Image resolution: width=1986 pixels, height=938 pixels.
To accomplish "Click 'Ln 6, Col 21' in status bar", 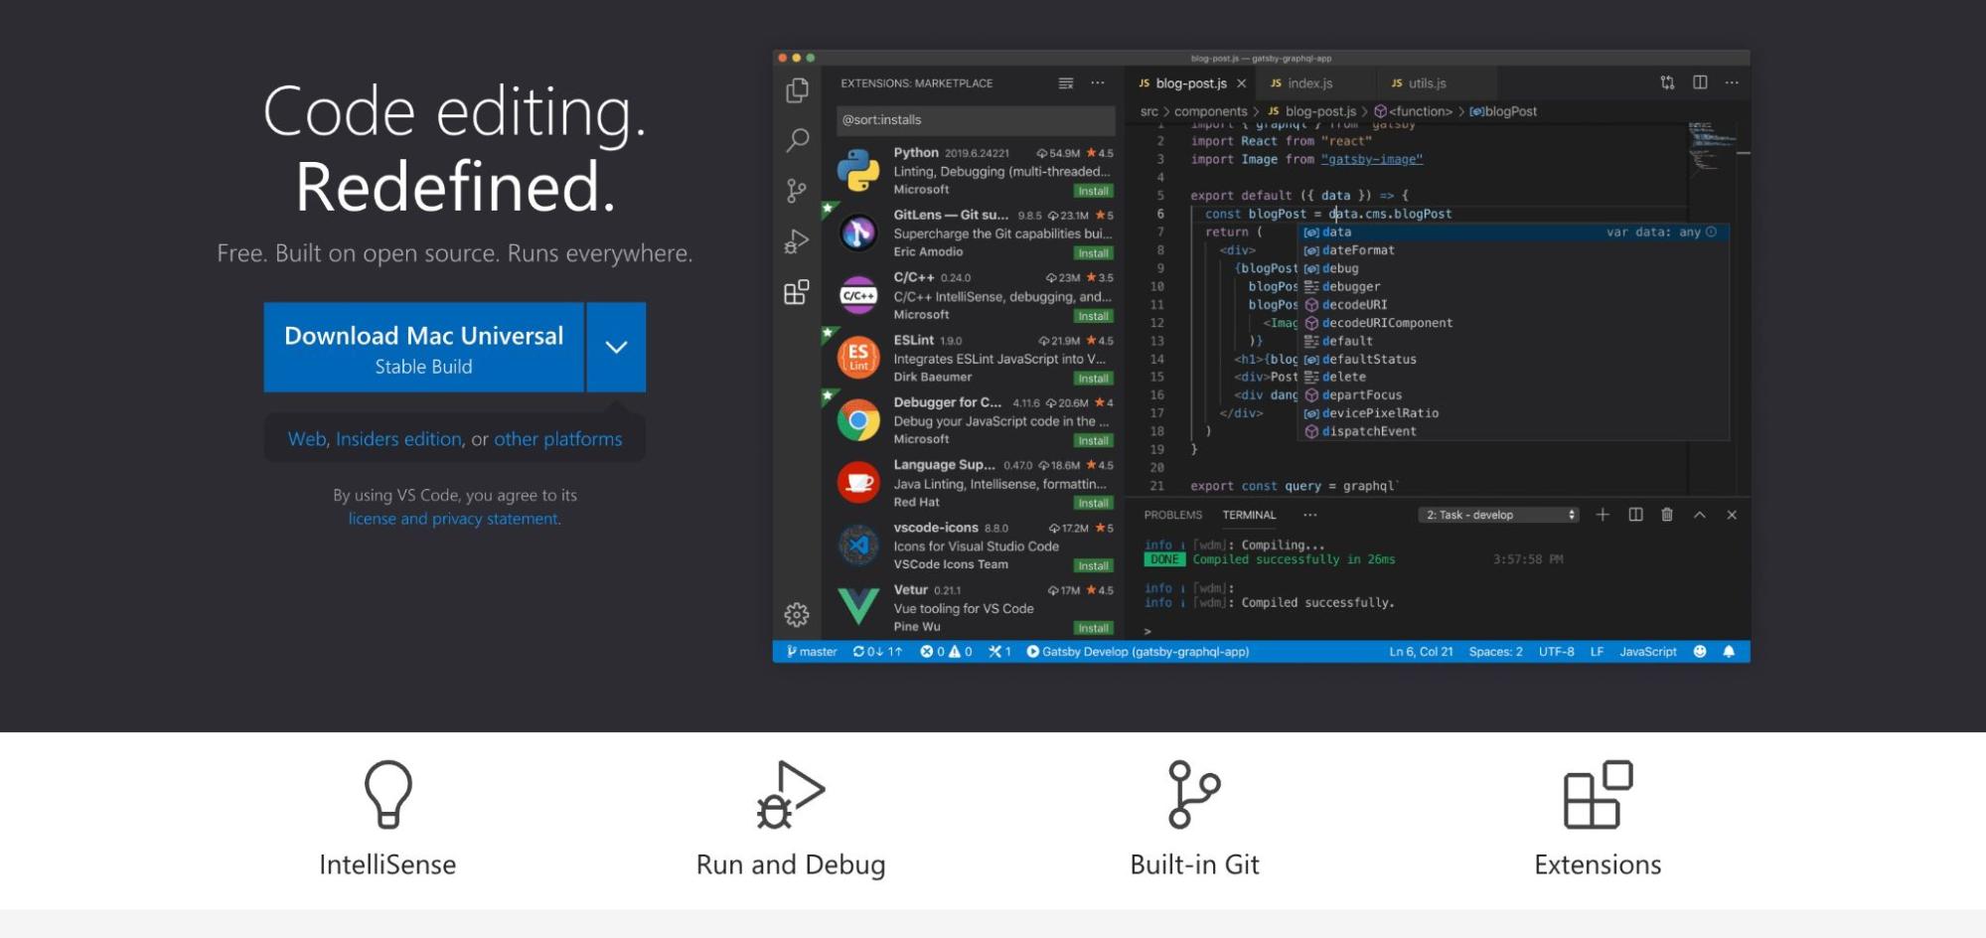I will pos(1421,652).
